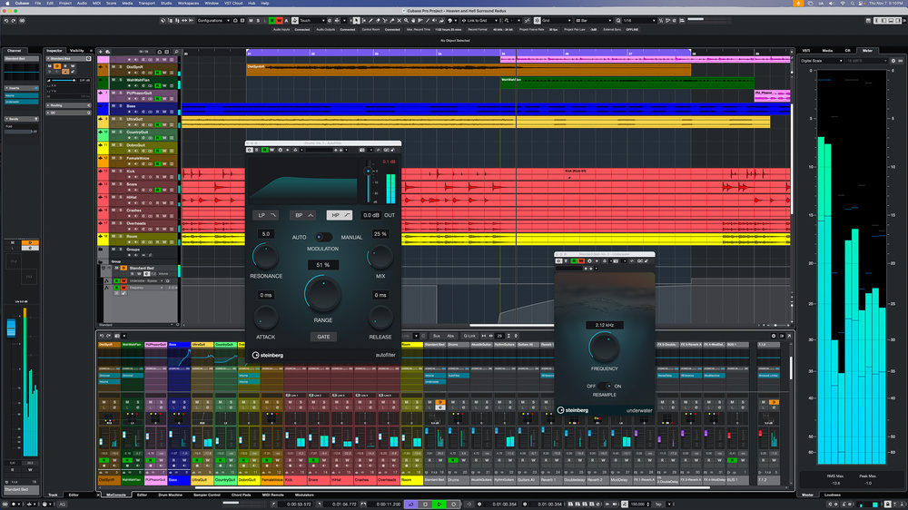Click the Quantize Q icon

618,20
